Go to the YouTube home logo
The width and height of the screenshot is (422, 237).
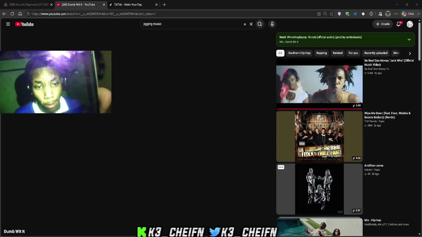24,24
